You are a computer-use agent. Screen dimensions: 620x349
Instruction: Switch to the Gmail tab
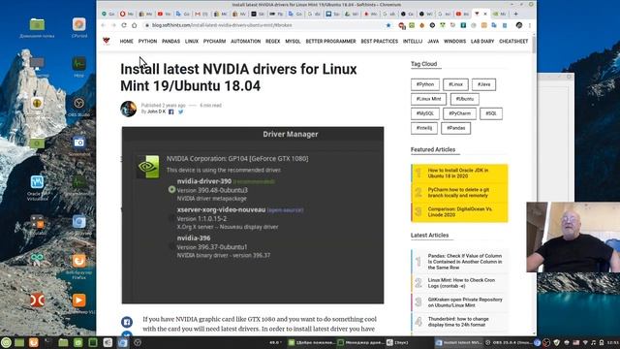[x=201, y=14]
